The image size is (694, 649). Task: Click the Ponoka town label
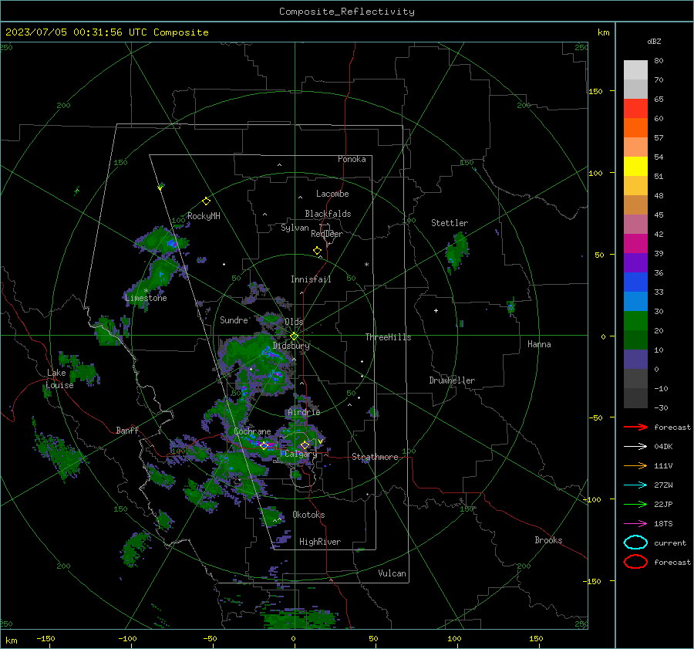pyautogui.click(x=352, y=159)
